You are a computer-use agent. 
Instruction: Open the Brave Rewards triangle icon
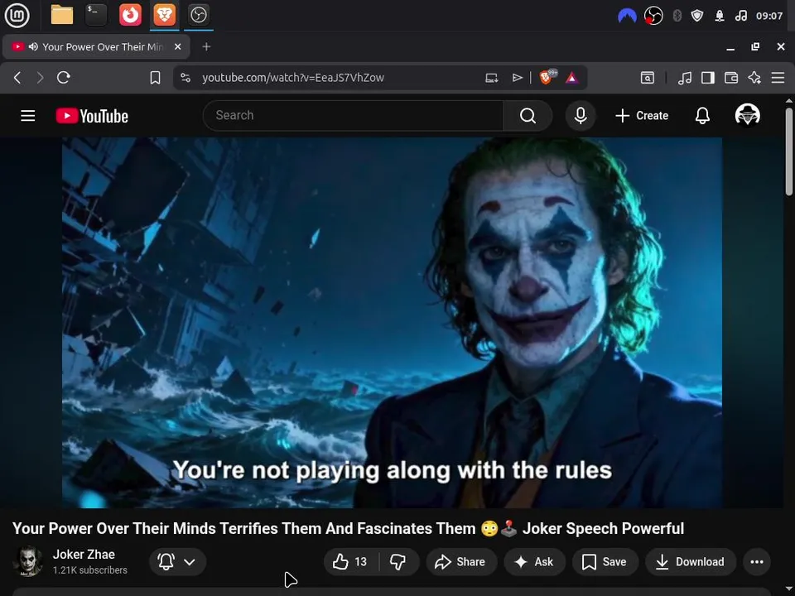(572, 78)
